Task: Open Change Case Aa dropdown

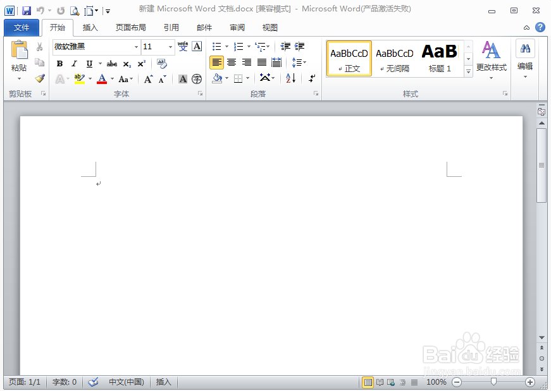Action: [125, 80]
